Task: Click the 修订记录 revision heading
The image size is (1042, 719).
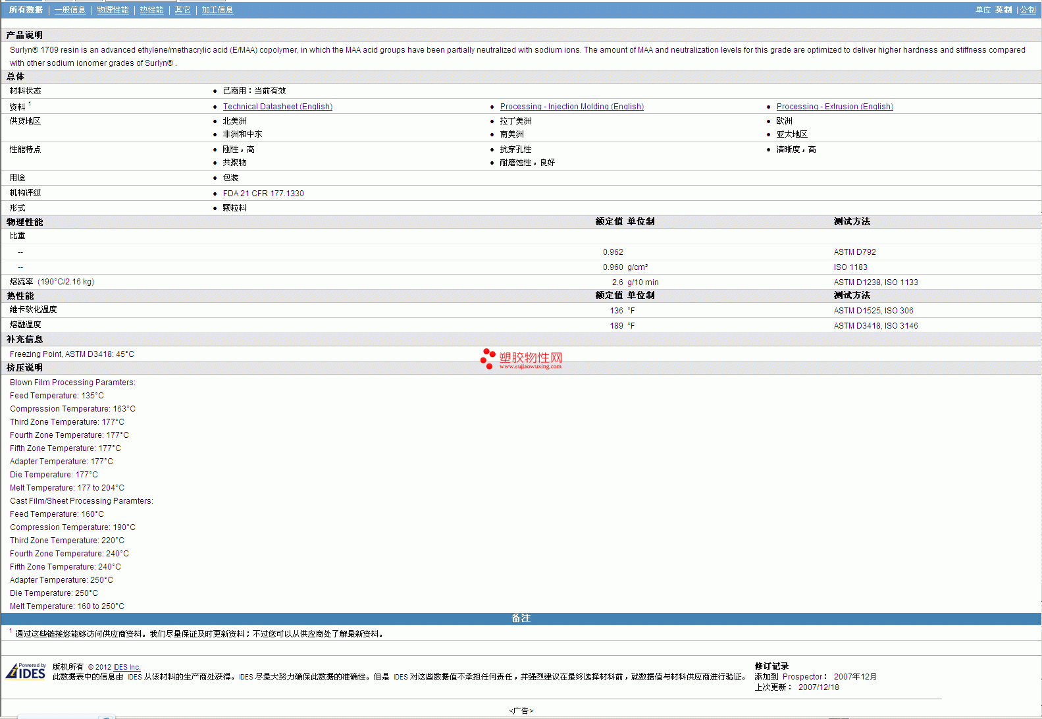Action: point(771,666)
